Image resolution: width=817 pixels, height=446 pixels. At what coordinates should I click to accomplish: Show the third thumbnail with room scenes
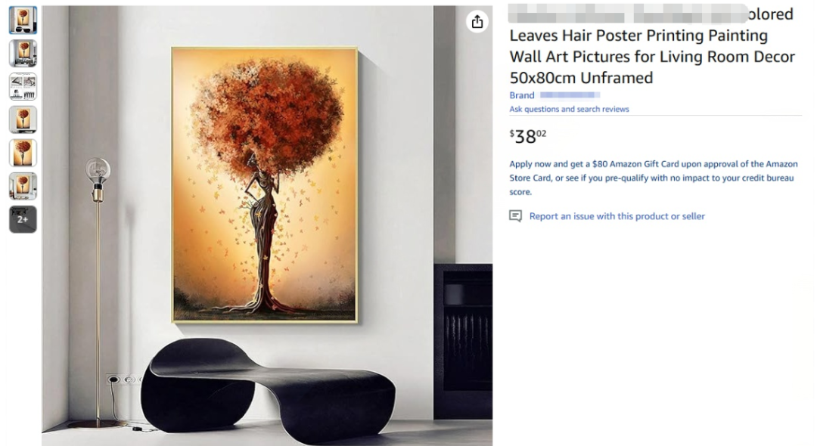[x=23, y=86]
